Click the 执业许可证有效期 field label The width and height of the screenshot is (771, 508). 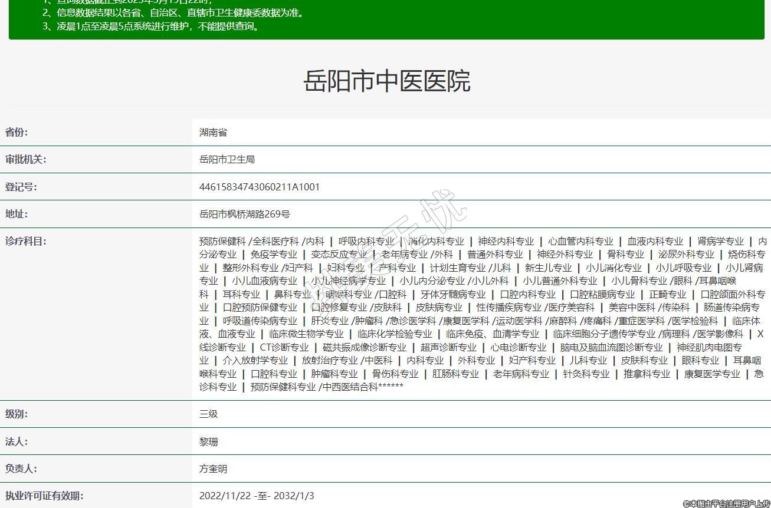44,496
